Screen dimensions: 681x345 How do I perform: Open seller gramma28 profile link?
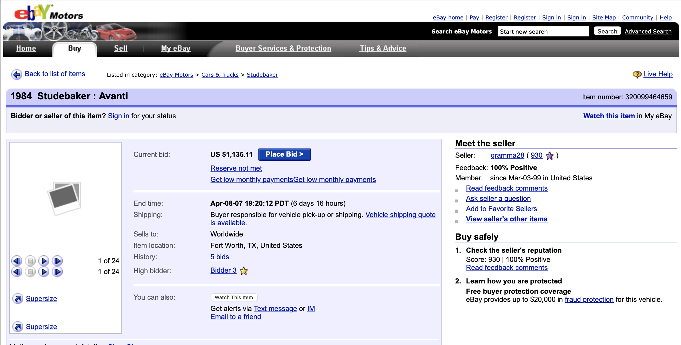pyautogui.click(x=507, y=155)
